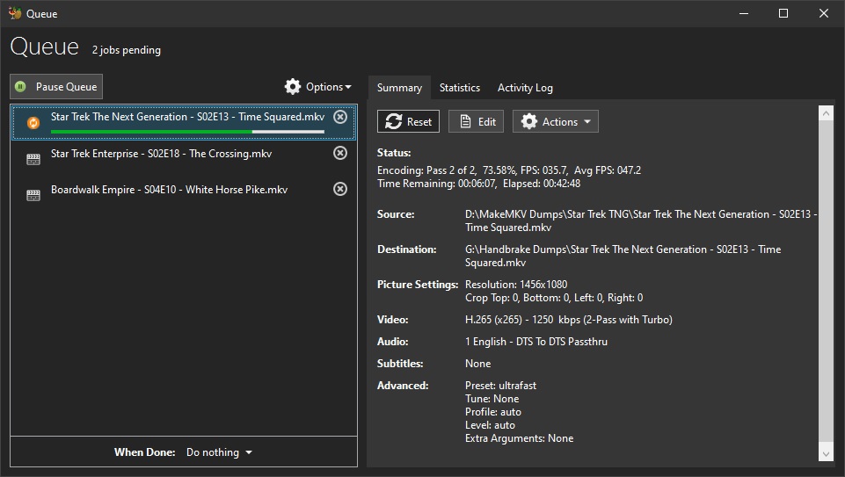Click the Pause Queue button
845x477 pixels.
(x=56, y=87)
